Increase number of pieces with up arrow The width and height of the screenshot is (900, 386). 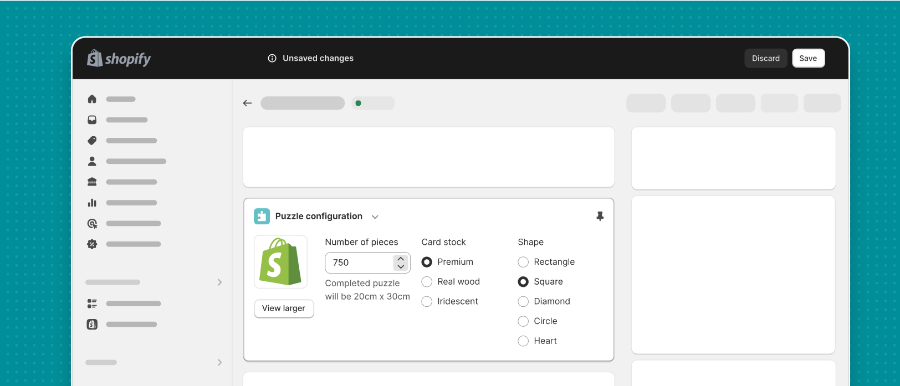[x=401, y=259]
